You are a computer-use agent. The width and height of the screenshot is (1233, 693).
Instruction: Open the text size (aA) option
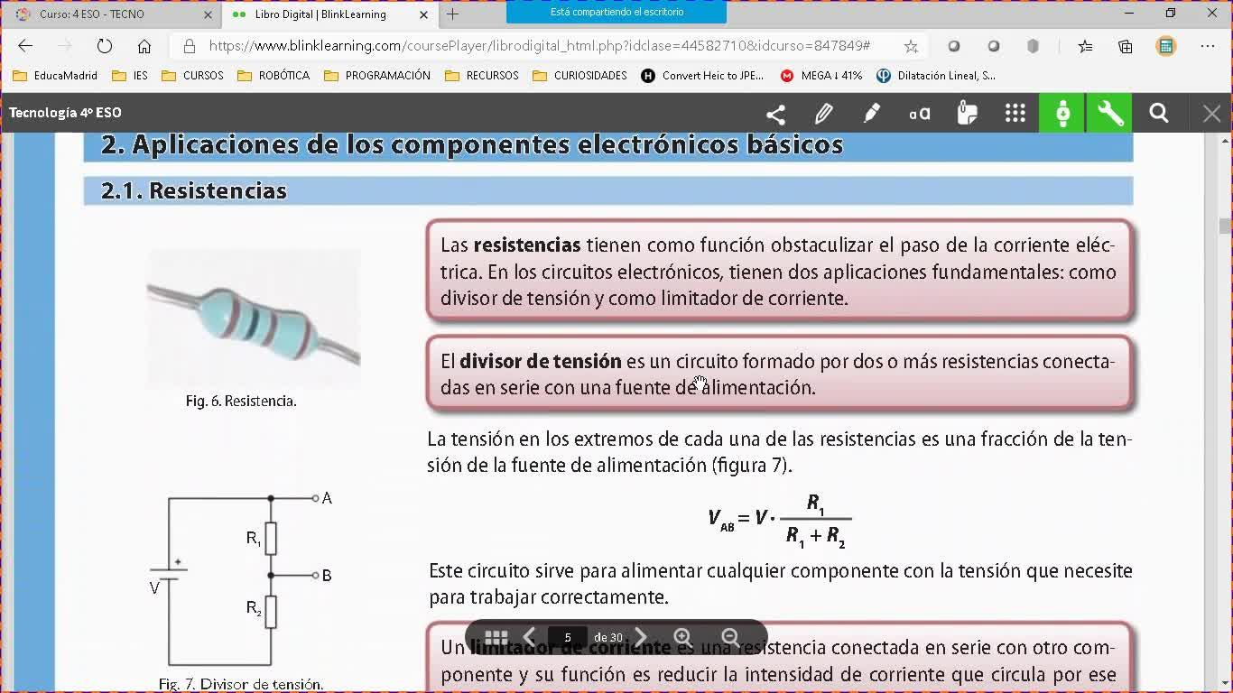(x=919, y=114)
